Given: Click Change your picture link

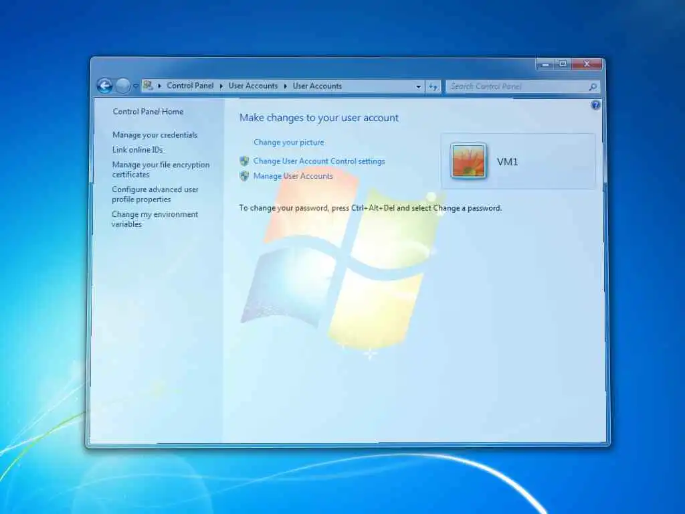Looking at the screenshot, I should click(289, 143).
